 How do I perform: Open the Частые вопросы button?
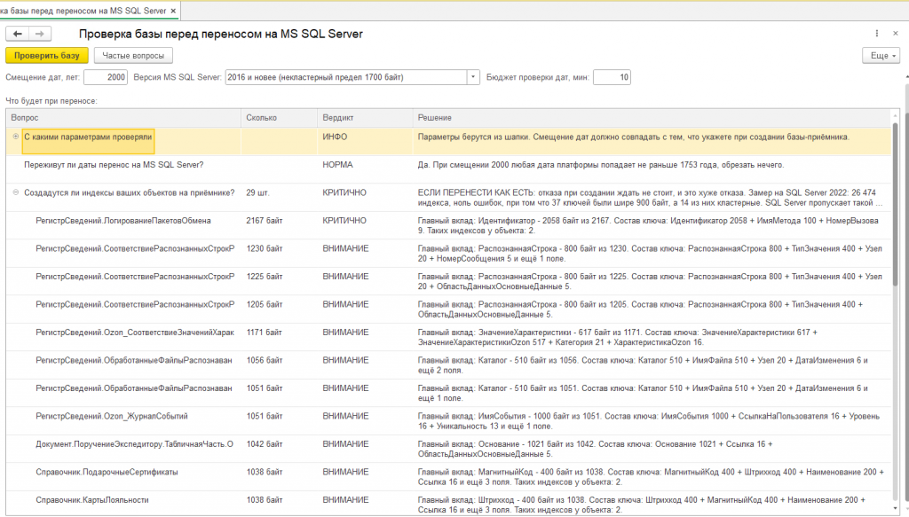tap(133, 56)
